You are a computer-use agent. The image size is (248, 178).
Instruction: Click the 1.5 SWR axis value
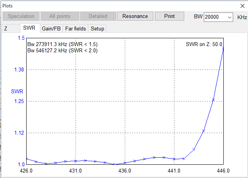pos(21,38)
